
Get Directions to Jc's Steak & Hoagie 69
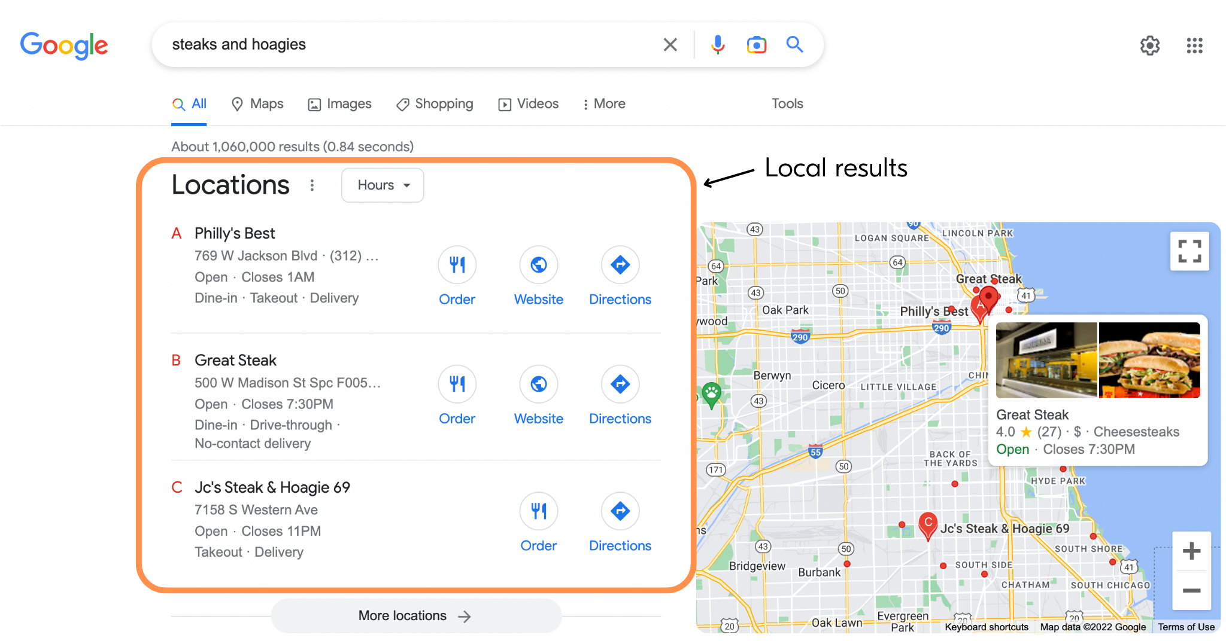pyautogui.click(x=620, y=521)
